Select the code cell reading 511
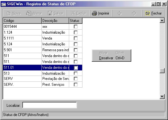 22,56
